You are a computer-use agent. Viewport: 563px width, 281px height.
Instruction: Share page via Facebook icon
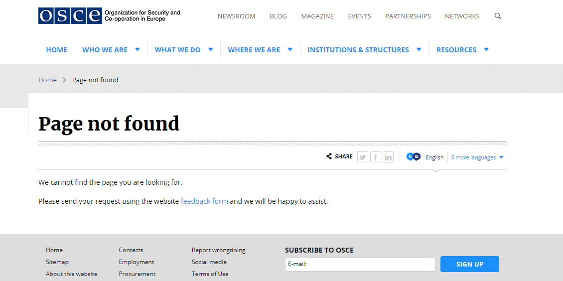(376, 157)
